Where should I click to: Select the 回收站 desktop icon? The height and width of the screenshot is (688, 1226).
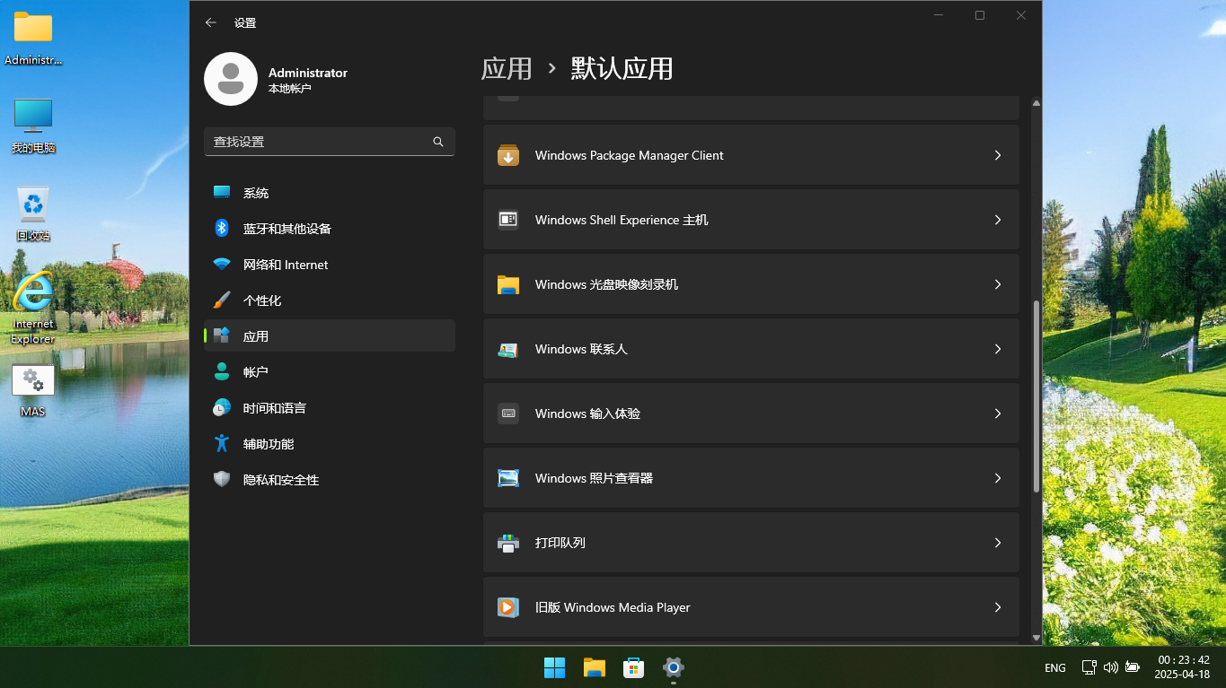pyautogui.click(x=33, y=213)
